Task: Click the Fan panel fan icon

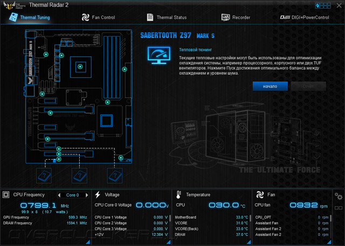Action: click(x=260, y=195)
